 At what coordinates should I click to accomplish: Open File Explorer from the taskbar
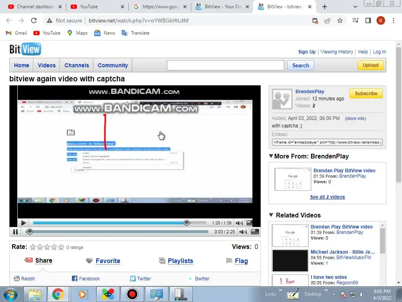pyautogui.click(x=35, y=294)
